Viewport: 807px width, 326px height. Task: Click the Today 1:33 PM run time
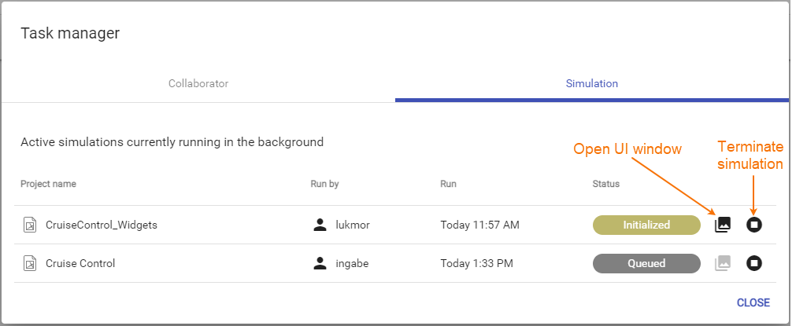pos(476,263)
